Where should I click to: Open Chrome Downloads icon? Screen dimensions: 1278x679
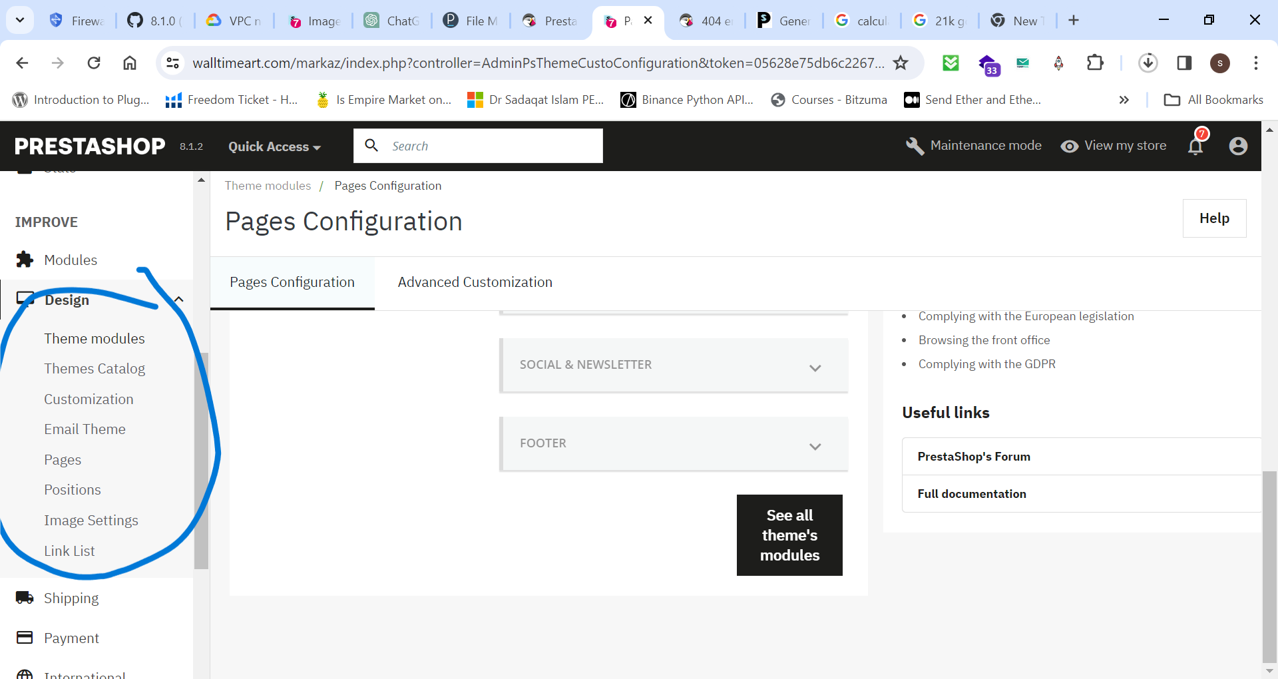[x=1148, y=63]
